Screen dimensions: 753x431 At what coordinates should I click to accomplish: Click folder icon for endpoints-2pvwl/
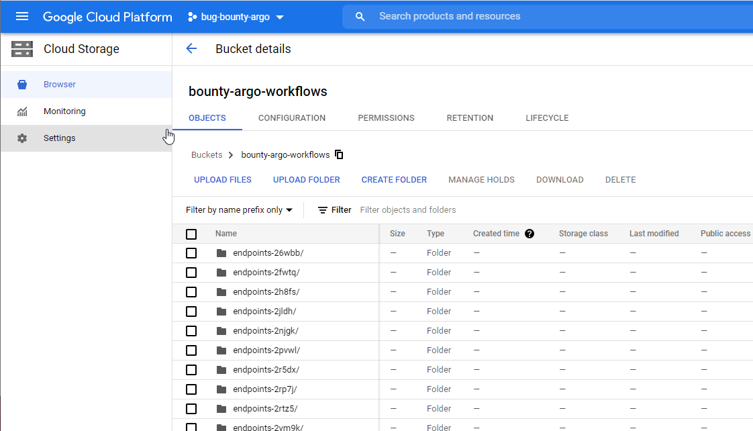(x=221, y=350)
